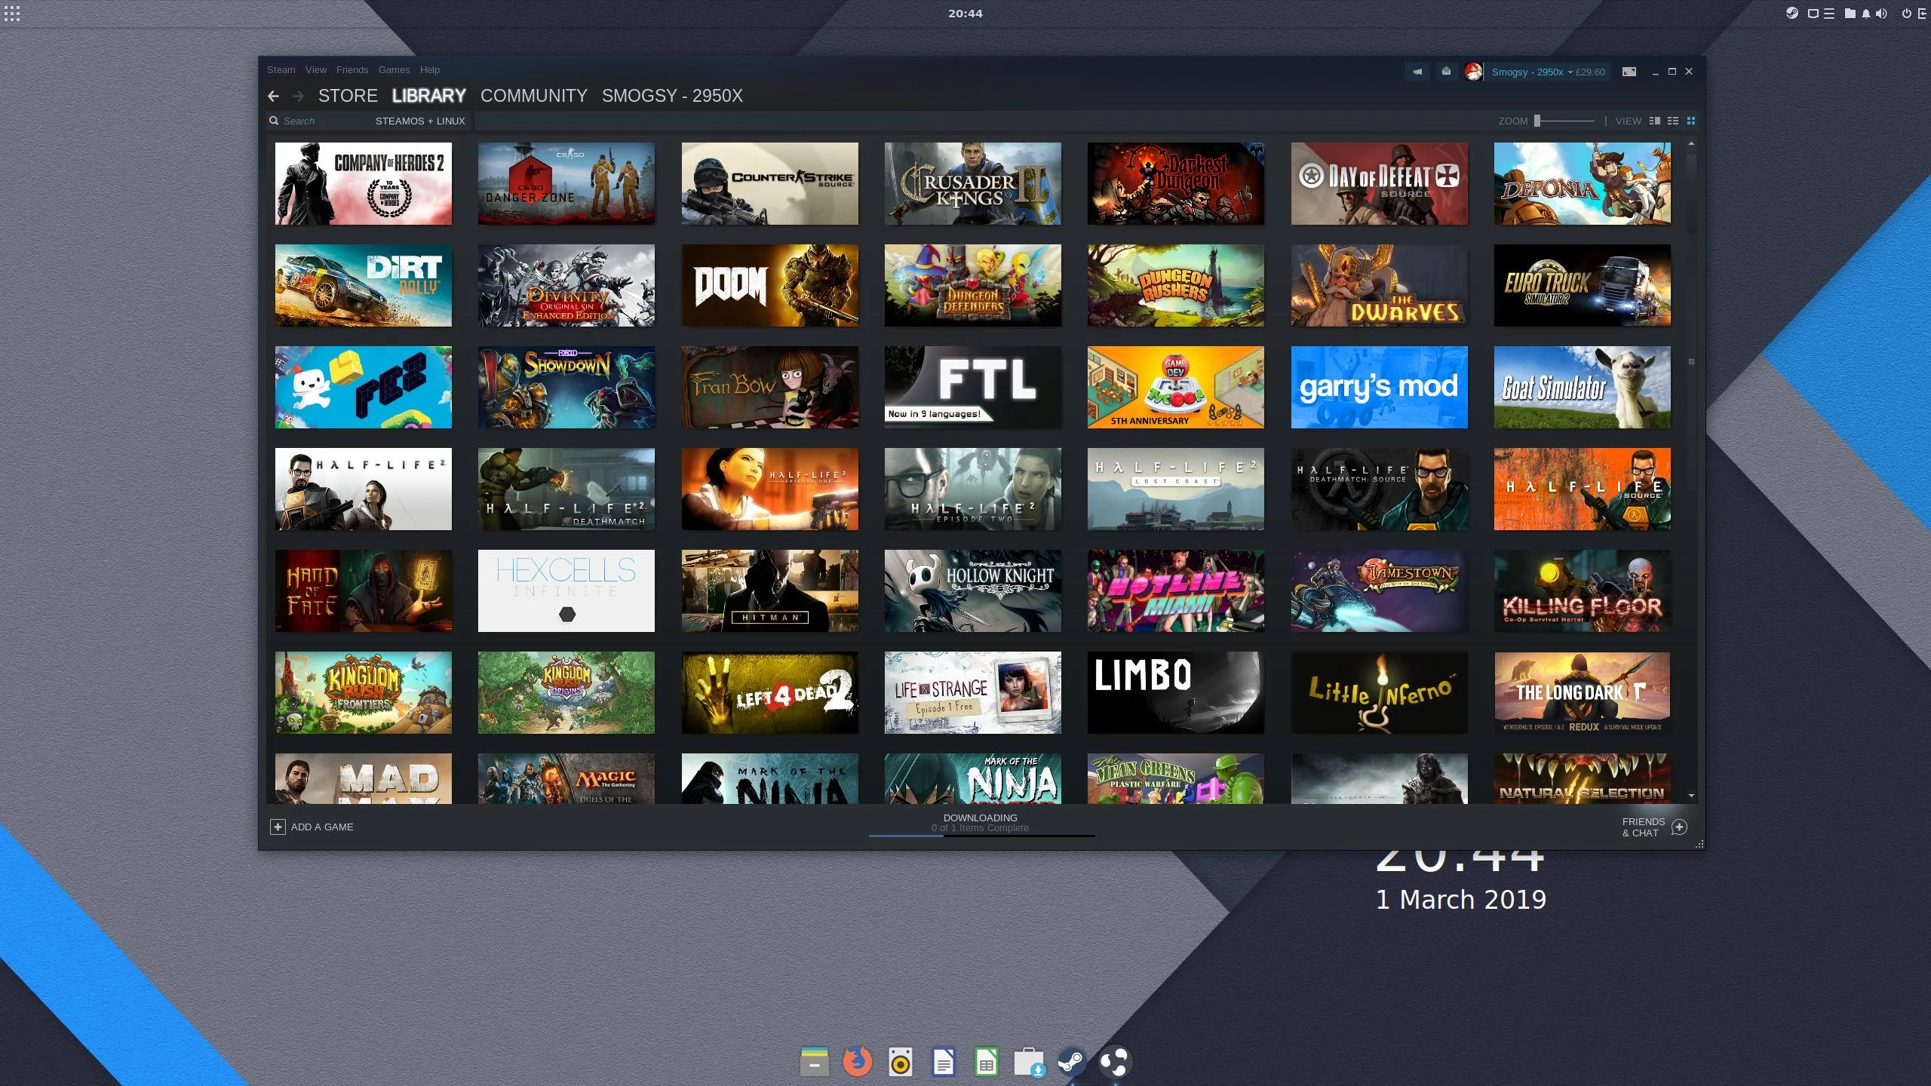Open the Steam announcements megaphone icon
The height and width of the screenshot is (1086, 1931).
[x=1417, y=72]
